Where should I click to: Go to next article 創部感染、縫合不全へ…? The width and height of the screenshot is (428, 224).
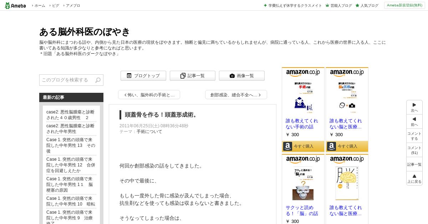click(236, 95)
